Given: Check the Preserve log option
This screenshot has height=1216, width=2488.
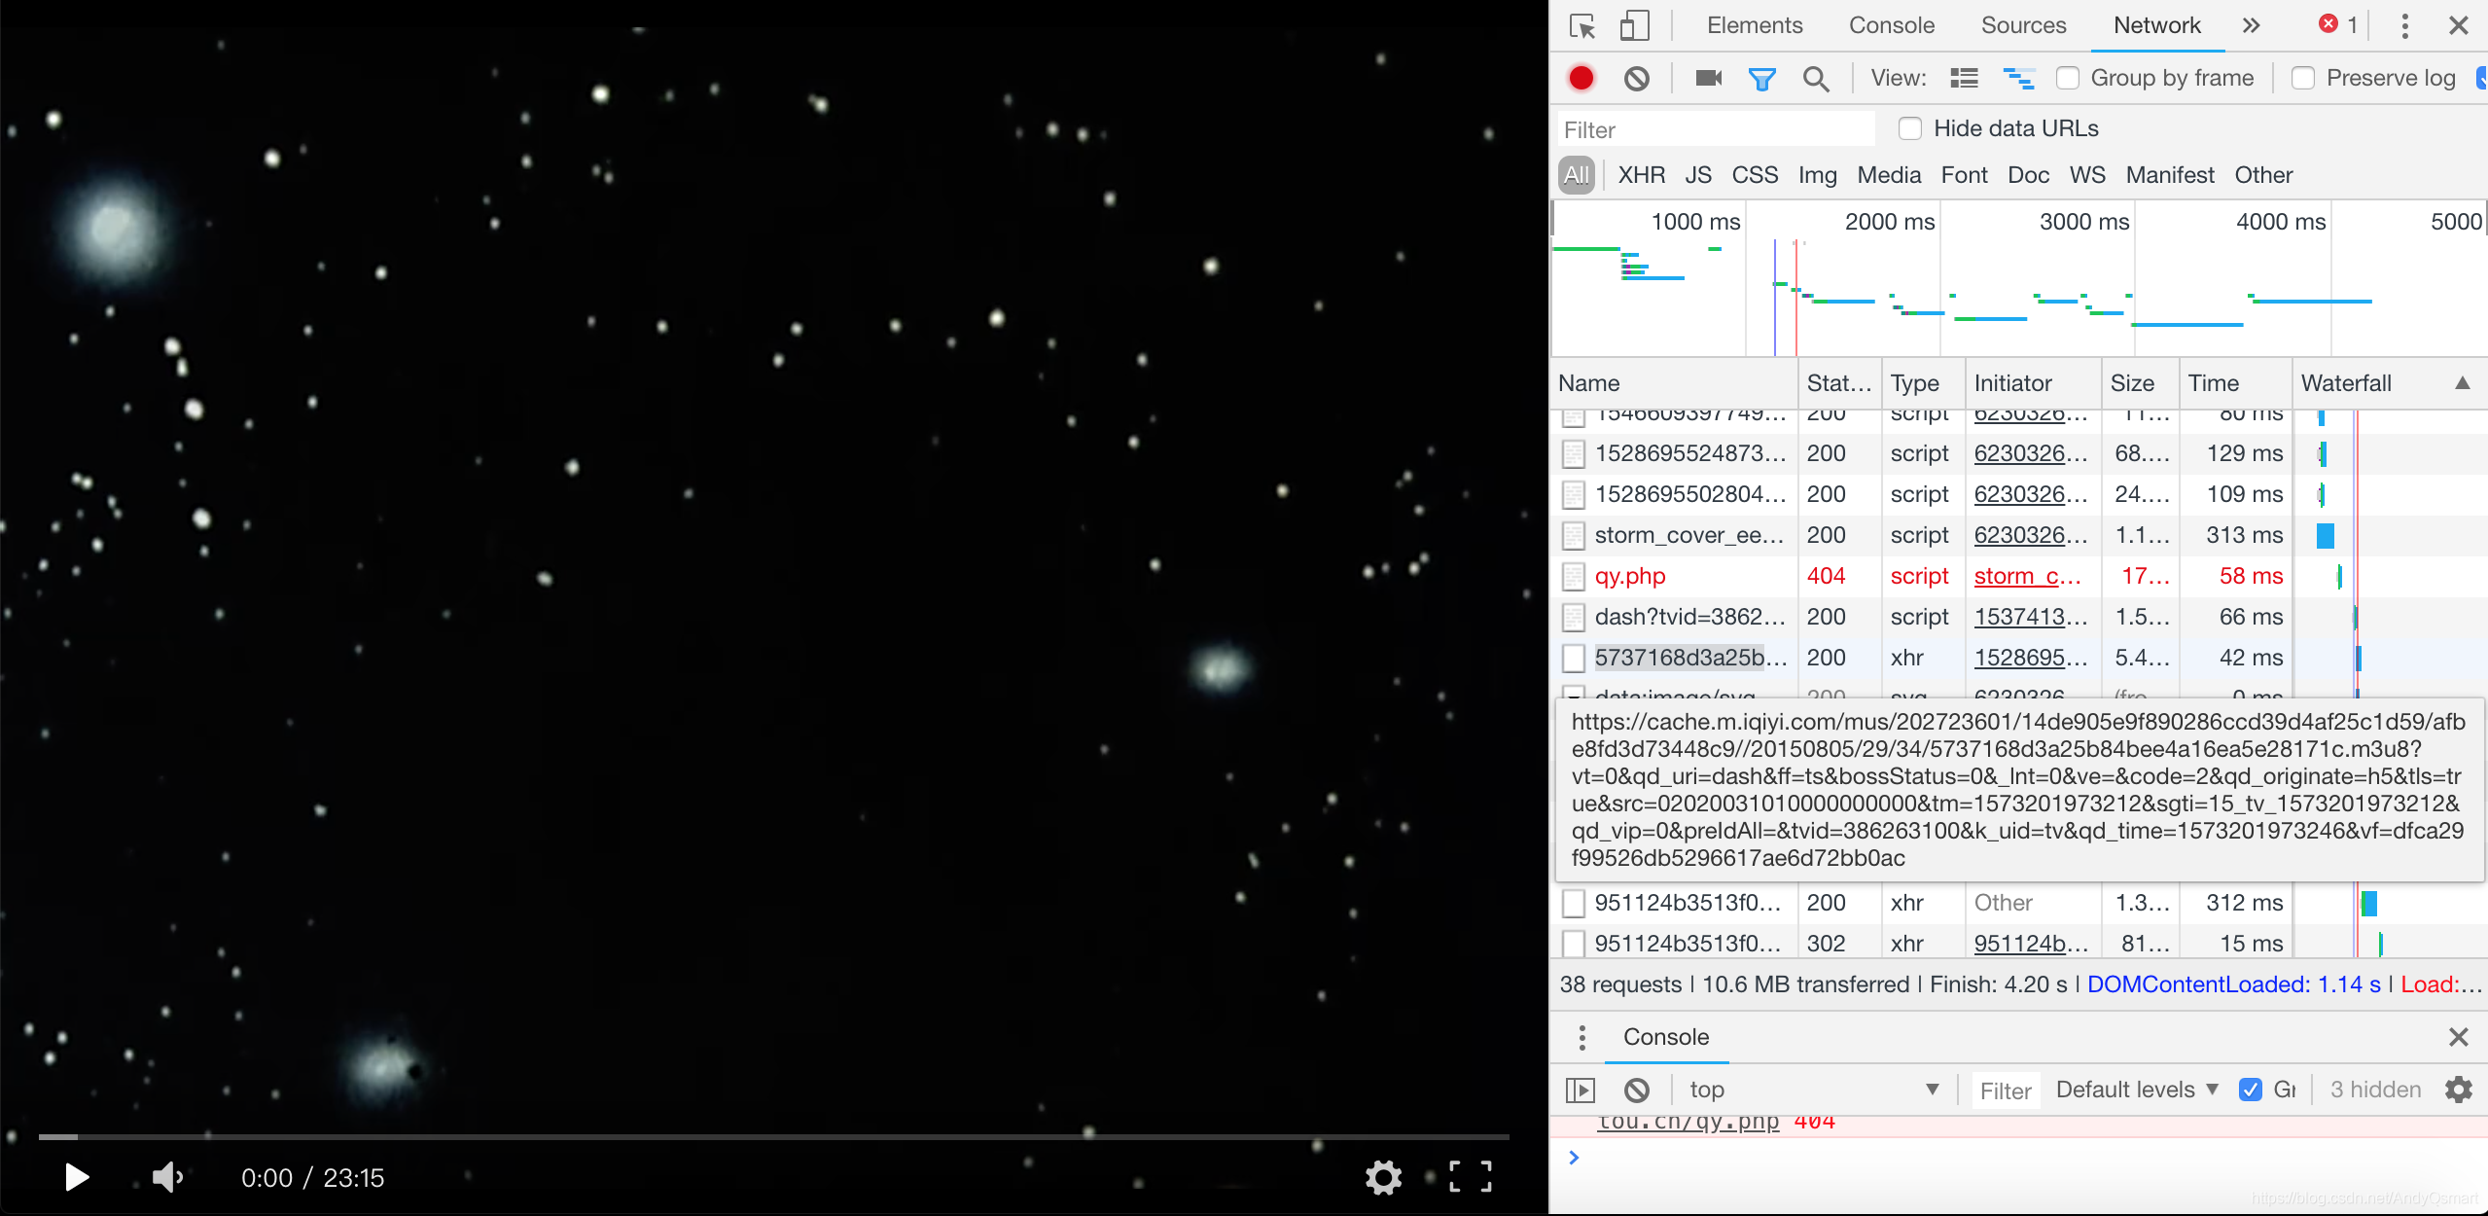Looking at the screenshot, I should [2303, 78].
